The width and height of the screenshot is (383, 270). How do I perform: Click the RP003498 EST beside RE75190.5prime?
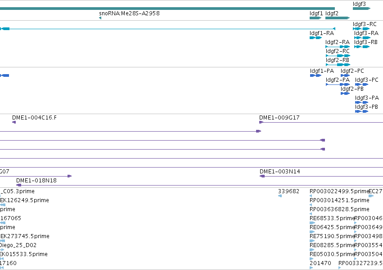[356, 241]
